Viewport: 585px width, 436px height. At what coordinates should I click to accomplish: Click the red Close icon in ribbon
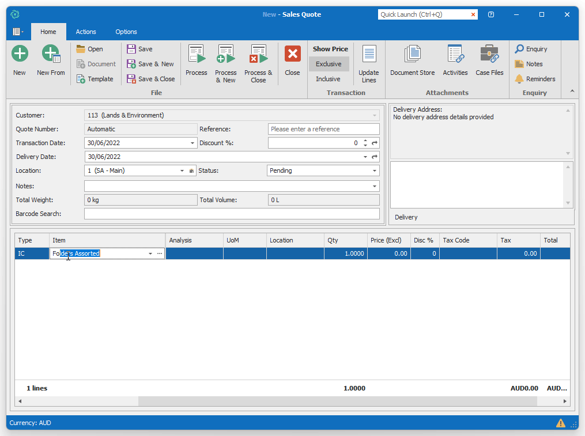(292, 55)
